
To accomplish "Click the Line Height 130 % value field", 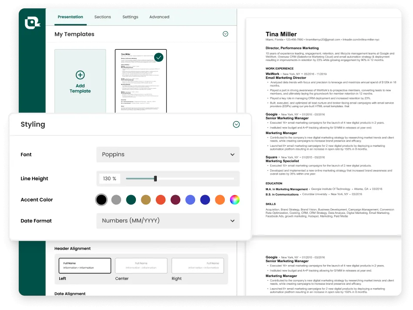I will (x=110, y=179).
